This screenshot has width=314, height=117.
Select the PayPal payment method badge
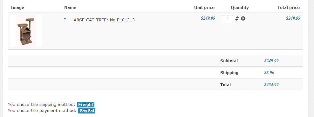(87, 111)
